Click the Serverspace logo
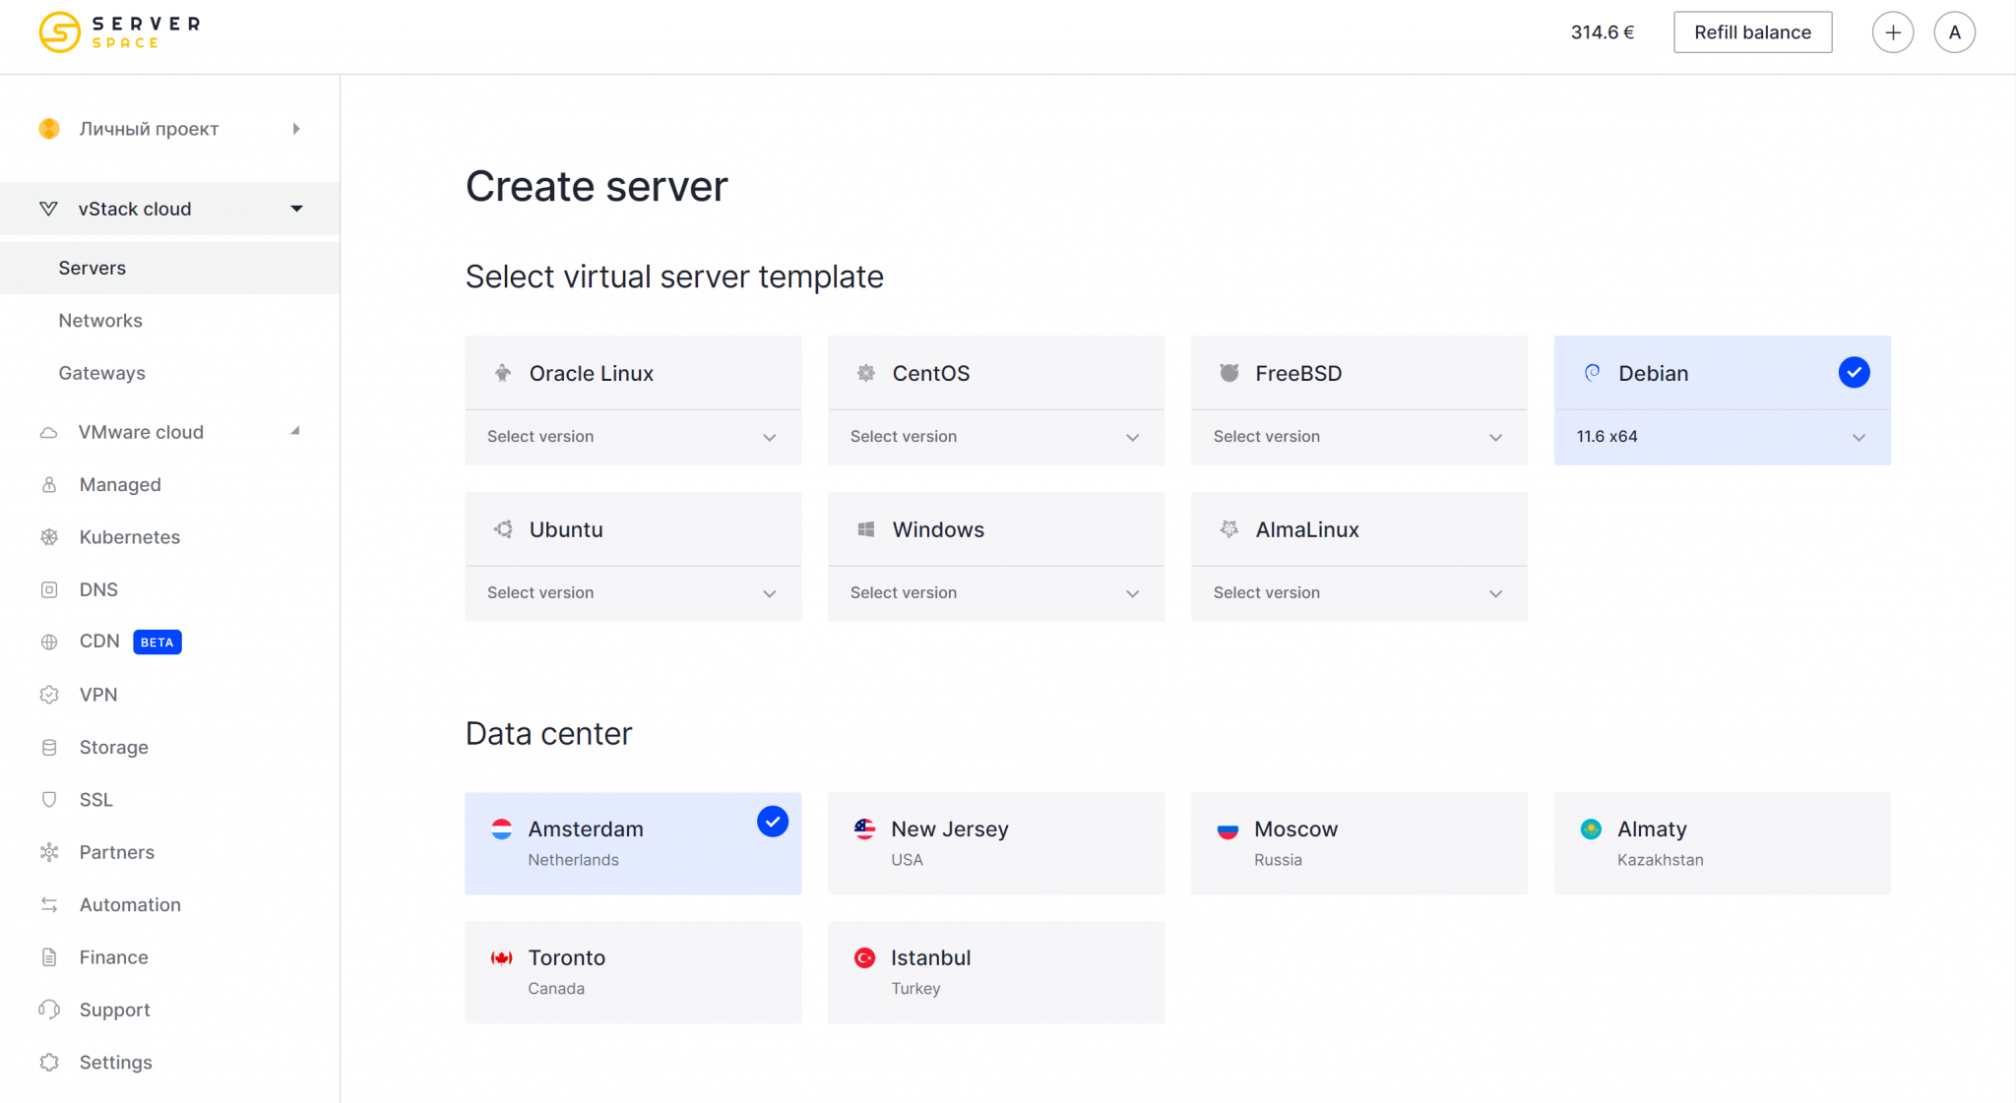This screenshot has width=2016, height=1103. click(119, 31)
